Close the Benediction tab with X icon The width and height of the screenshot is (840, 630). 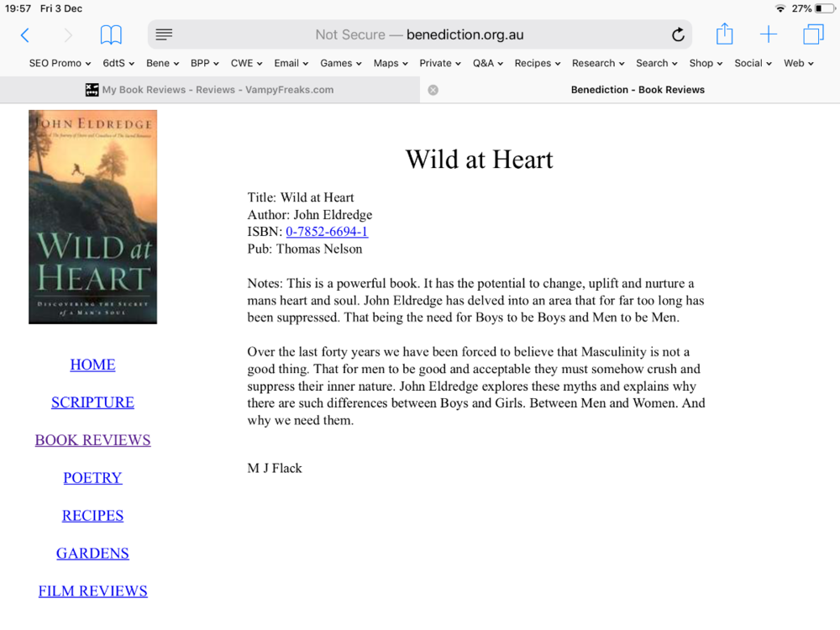[433, 90]
